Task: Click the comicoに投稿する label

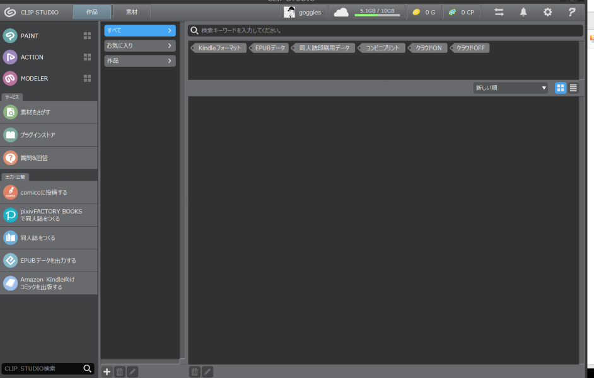Action: [44, 192]
